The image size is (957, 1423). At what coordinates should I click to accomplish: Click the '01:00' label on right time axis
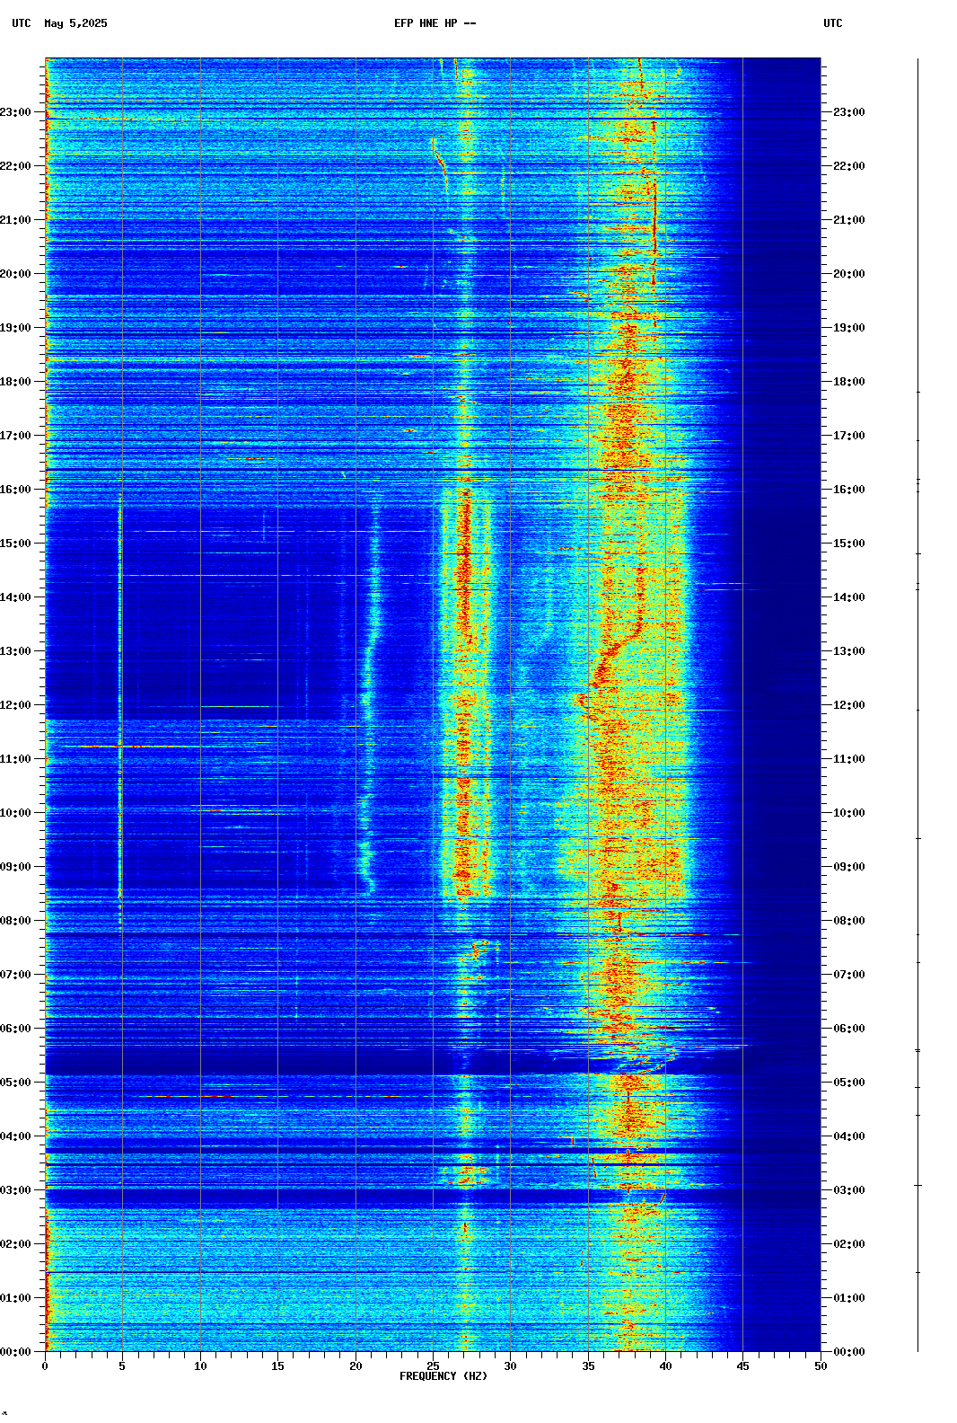point(849,1298)
